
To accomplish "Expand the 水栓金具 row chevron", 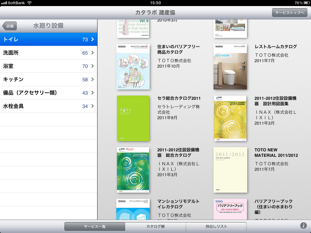I will coord(92,106).
